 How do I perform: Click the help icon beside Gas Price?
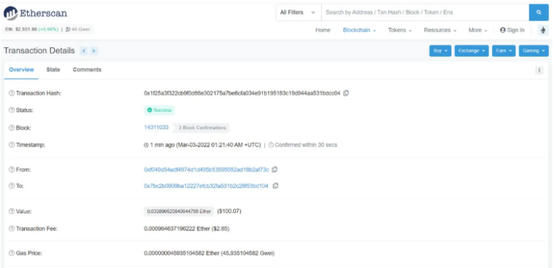(x=12, y=253)
